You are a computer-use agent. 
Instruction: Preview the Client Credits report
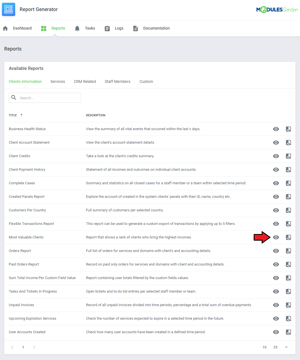pyautogui.click(x=276, y=156)
